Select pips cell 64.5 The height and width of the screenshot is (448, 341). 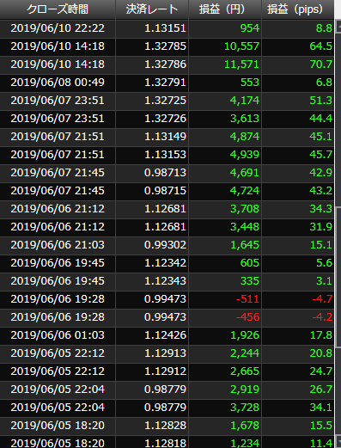click(x=298, y=46)
